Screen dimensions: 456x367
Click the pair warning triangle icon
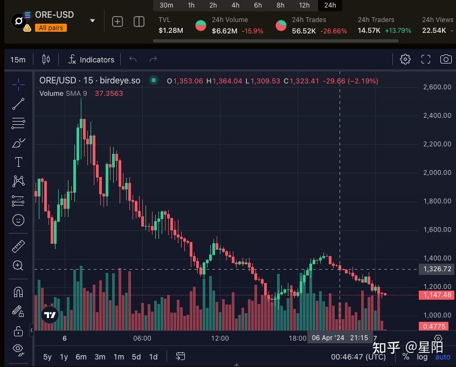point(27,28)
